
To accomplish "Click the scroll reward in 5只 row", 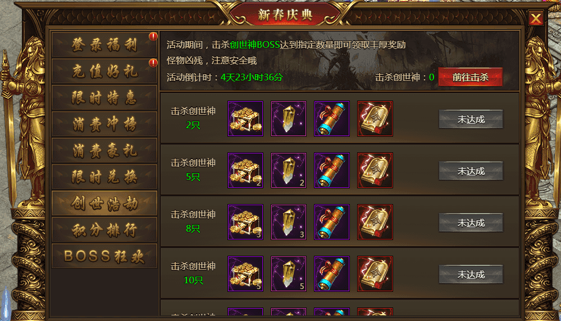I will (x=332, y=170).
